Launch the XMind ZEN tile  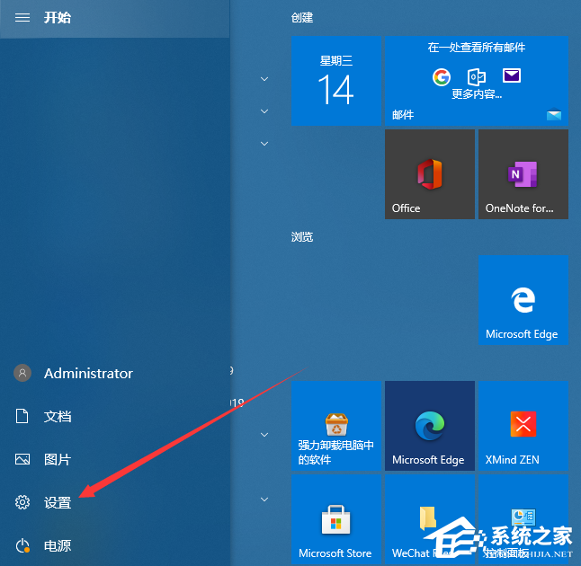tap(523, 426)
